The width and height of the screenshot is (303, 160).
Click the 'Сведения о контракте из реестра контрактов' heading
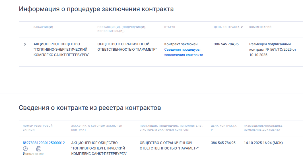tap(90, 108)
